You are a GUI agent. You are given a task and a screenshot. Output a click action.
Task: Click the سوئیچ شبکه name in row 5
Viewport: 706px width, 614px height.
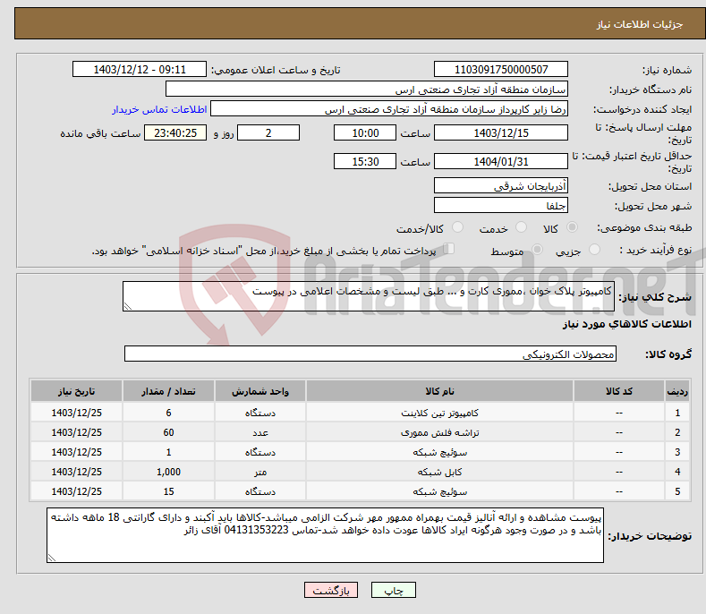point(439,491)
